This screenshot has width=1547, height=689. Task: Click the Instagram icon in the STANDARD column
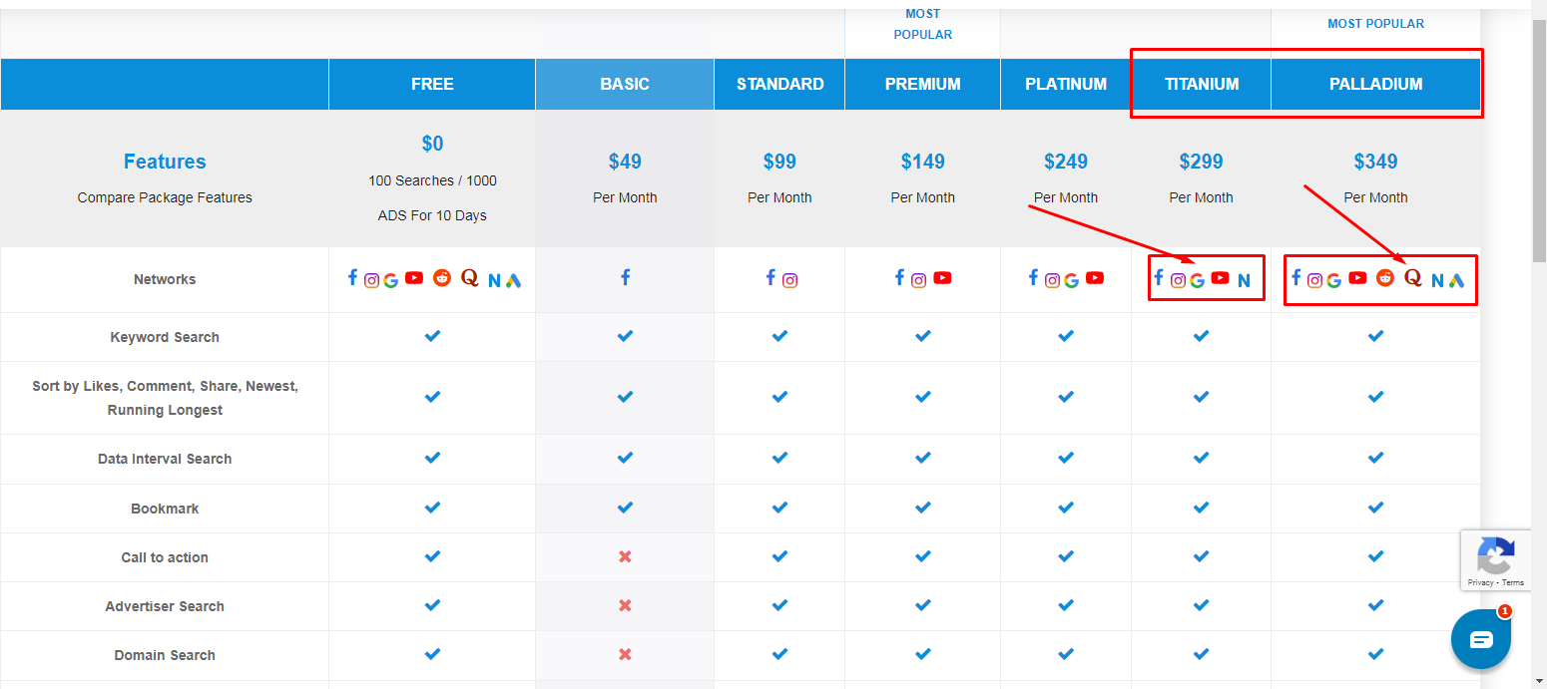click(789, 281)
